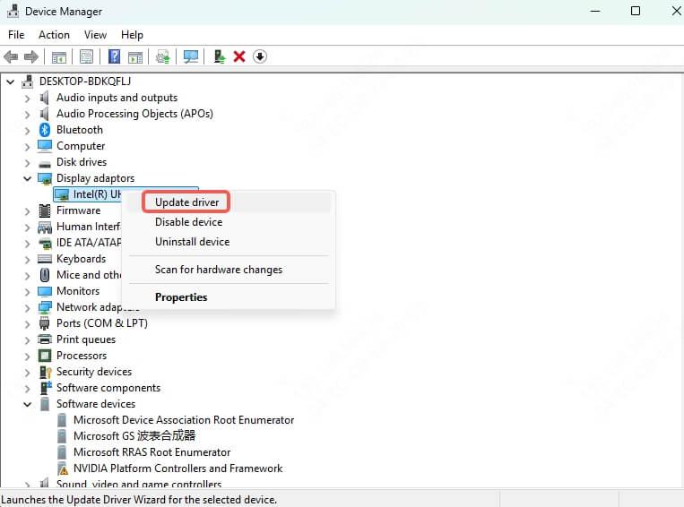Click the NVIDIA Platform Controllers warning icon
The height and width of the screenshot is (507, 684).
click(x=63, y=468)
